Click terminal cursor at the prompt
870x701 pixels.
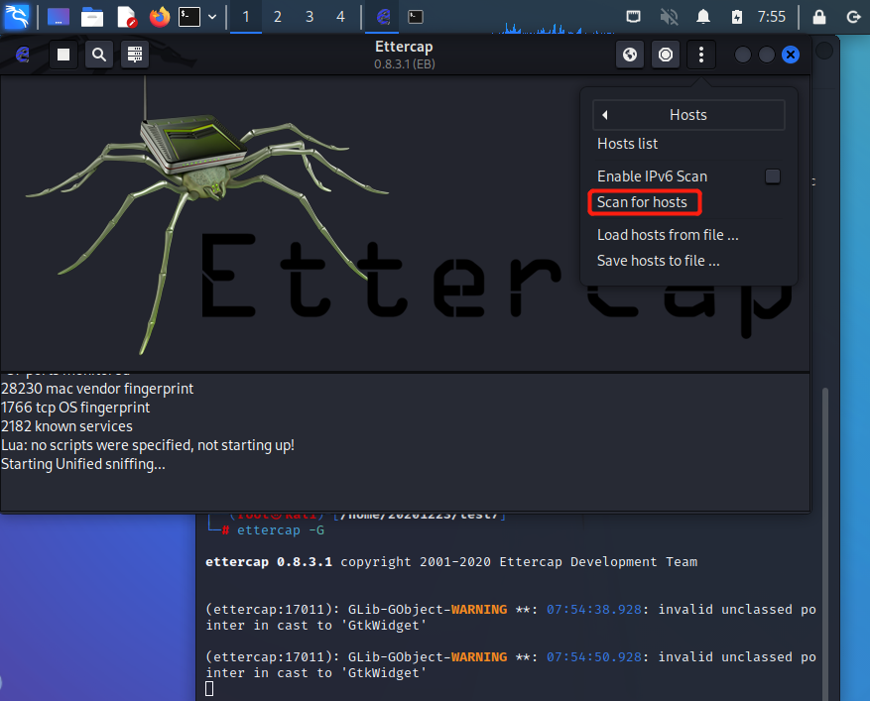click(209, 688)
